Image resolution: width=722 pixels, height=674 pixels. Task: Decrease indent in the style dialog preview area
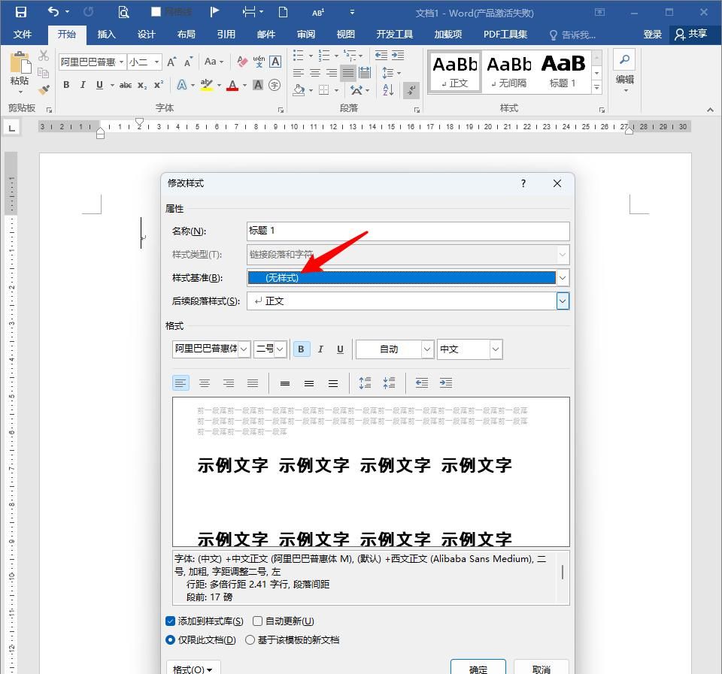point(421,383)
